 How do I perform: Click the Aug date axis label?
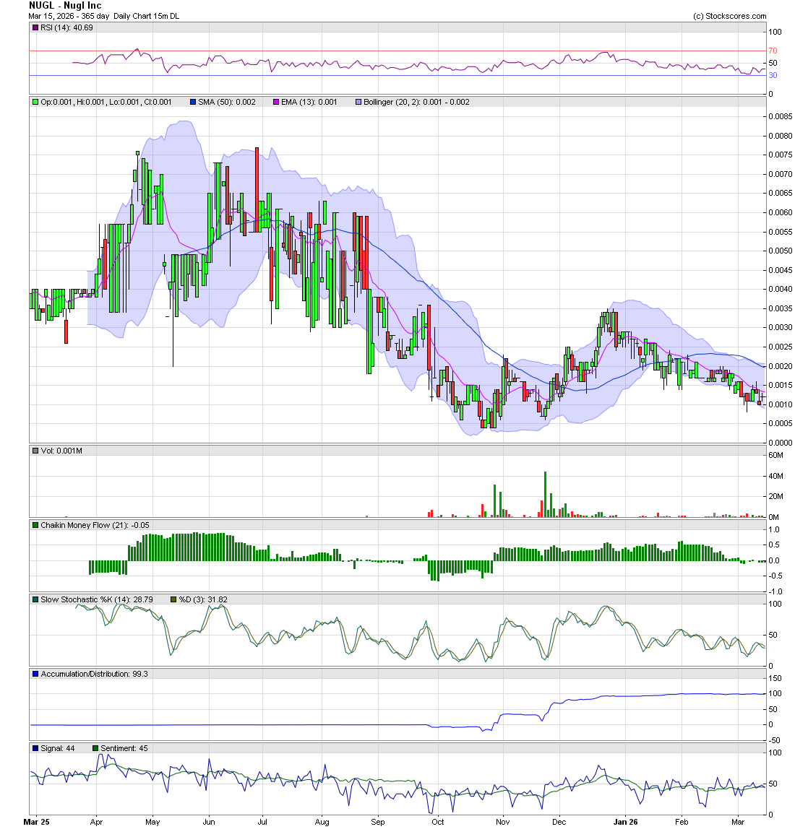[322, 822]
